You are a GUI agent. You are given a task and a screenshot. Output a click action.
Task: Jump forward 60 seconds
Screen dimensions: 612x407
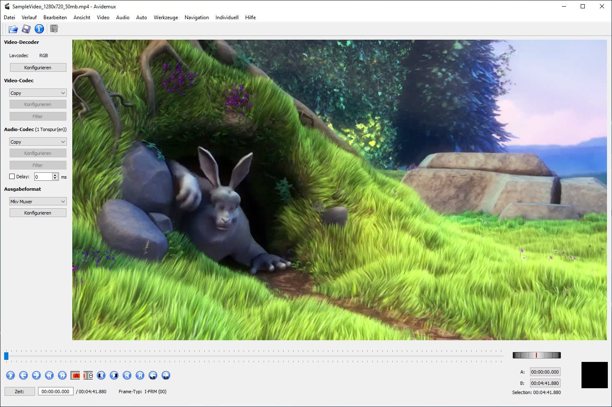click(166, 375)
